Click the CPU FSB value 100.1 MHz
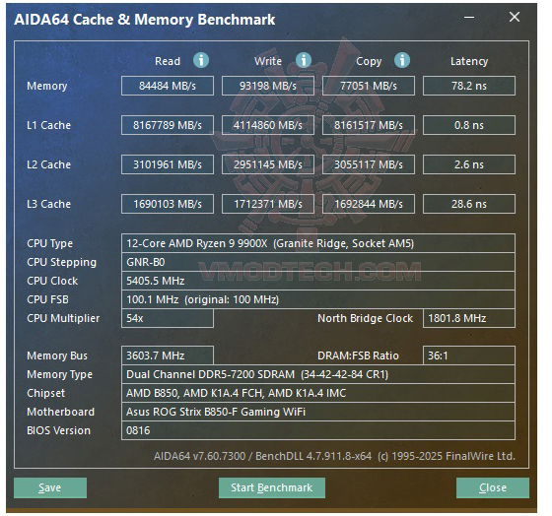 318,299
